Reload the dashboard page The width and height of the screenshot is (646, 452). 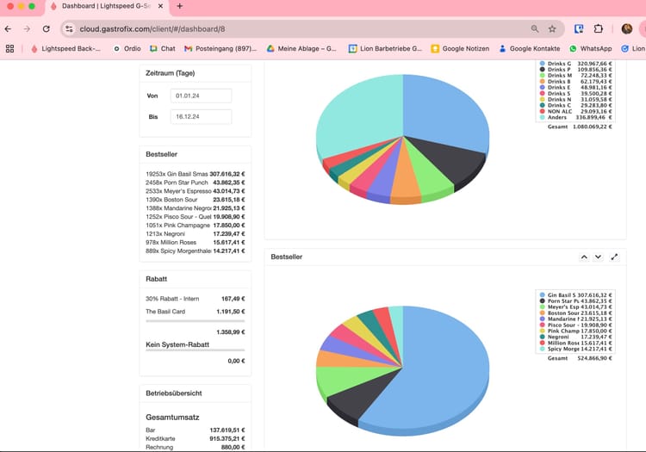pos(47,28)
